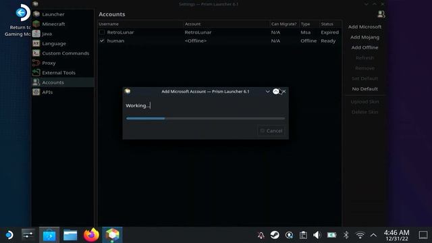This screenshot has height=243, width=432.
Task: Open system settings from the taskbar
Action: coord(28,235)
